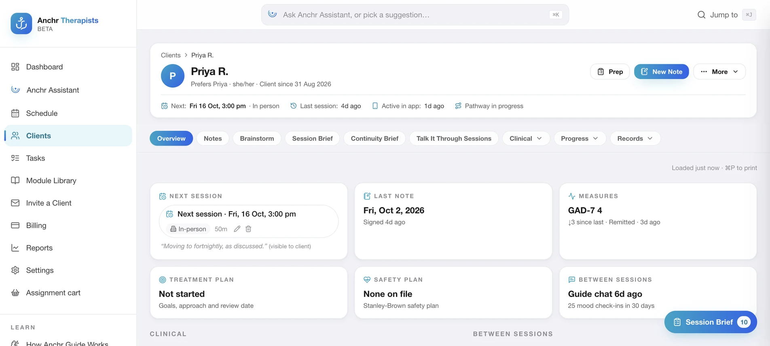Image resolution: width=770 pixels, height=346 pixels.
Task: Open the Brainstorm tab
Action: (x=257, y=138)
